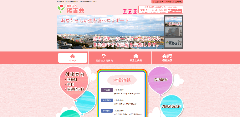Open the 採用情報 link
This screenshot has width=240, height=117.
[178, 2]
